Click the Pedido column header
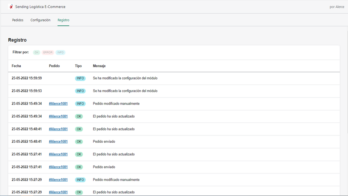The image size is (348, 196). (54, 66)
